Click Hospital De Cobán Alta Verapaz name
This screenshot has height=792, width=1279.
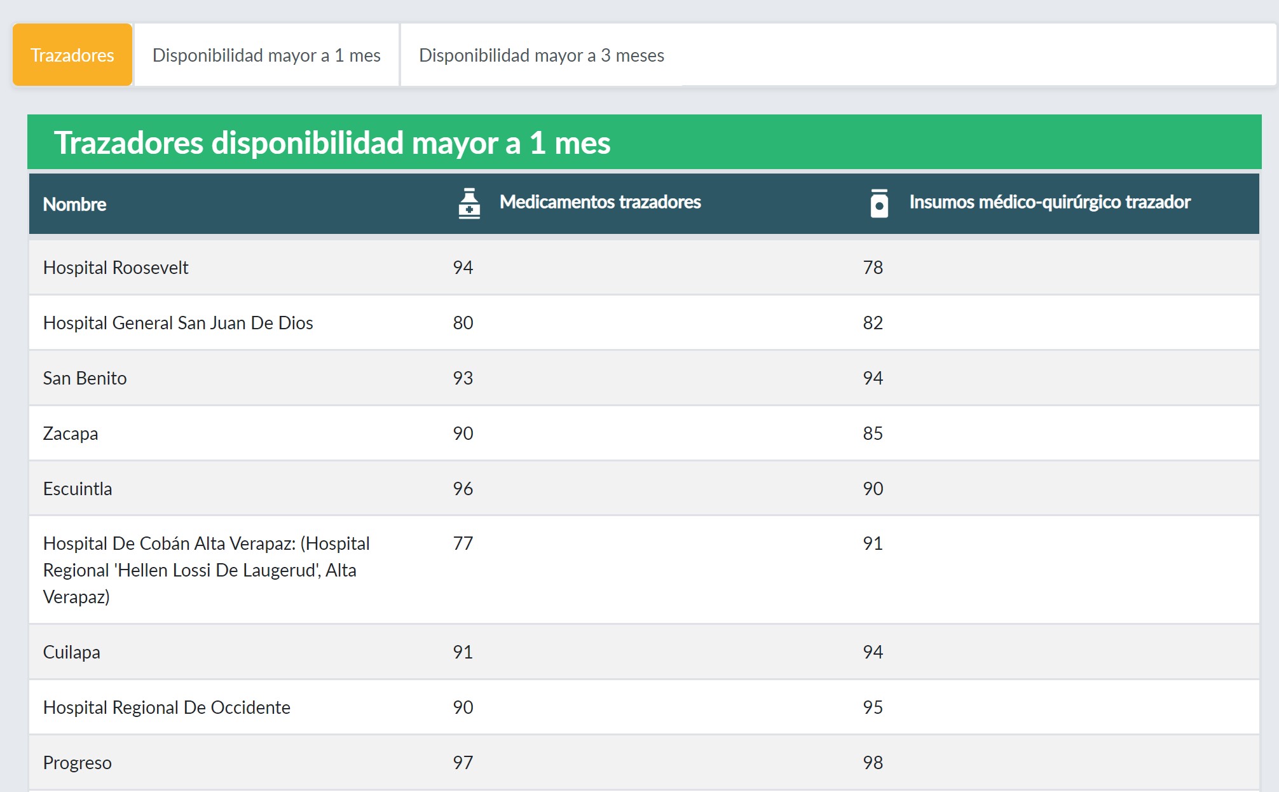(207, 570)
